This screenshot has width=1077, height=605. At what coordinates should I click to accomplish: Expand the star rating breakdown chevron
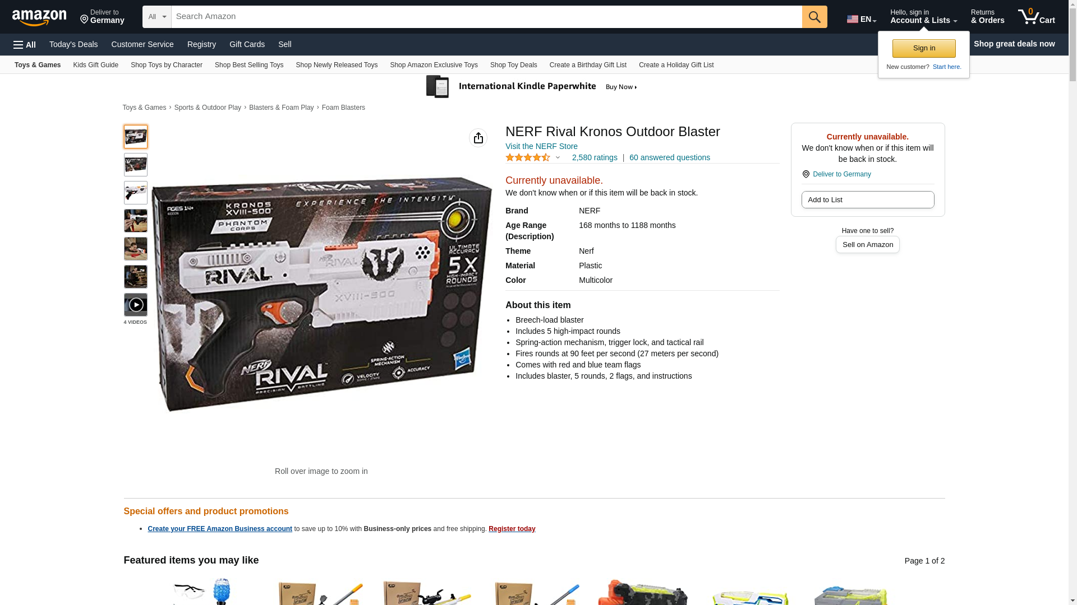click(558, 157)
